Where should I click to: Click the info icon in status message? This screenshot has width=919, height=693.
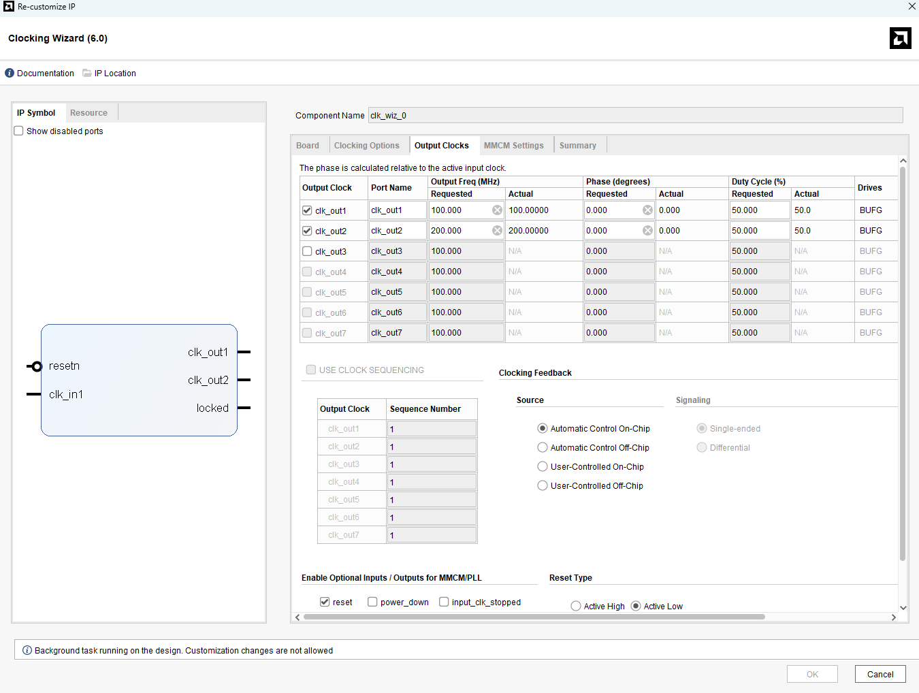(27, 651)
